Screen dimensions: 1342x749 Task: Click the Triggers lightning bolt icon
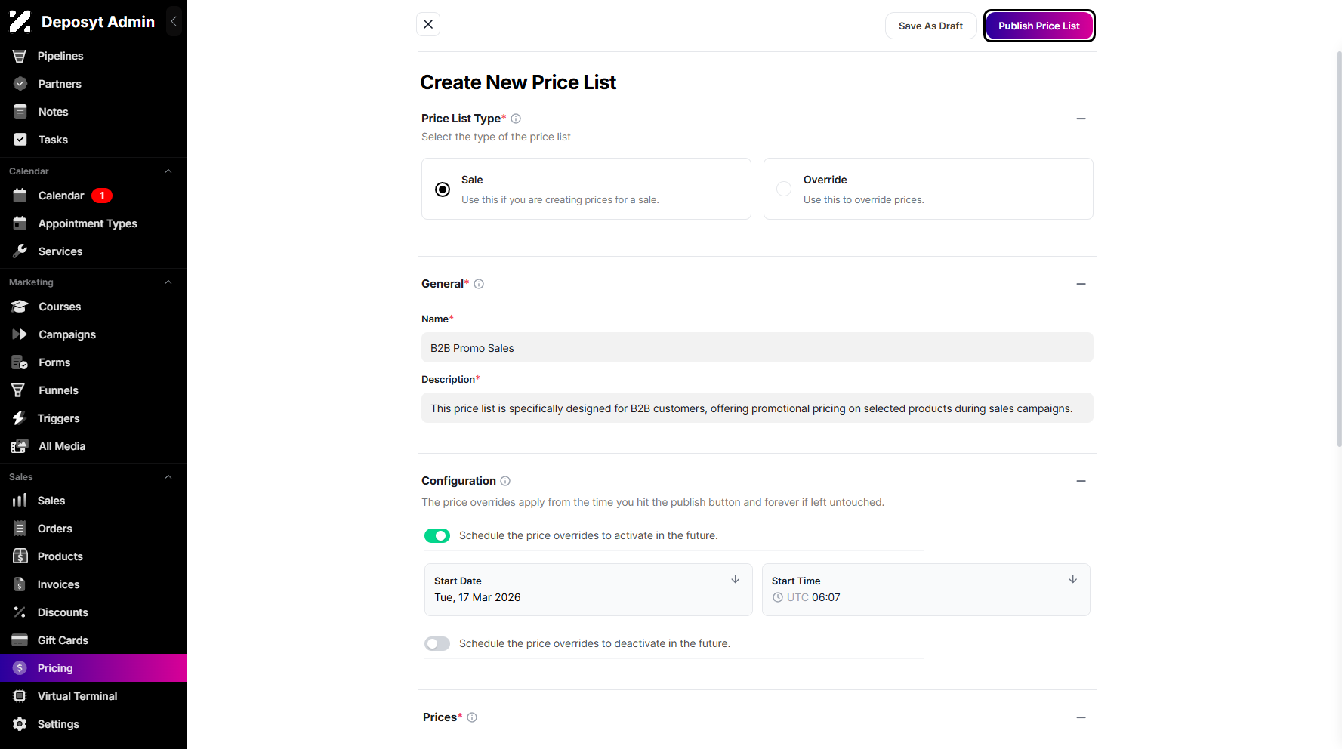[x=20, y=418]
